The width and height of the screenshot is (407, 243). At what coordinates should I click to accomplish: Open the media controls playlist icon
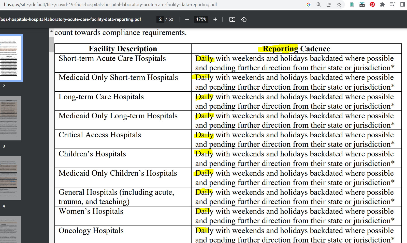tap(392, 4)
